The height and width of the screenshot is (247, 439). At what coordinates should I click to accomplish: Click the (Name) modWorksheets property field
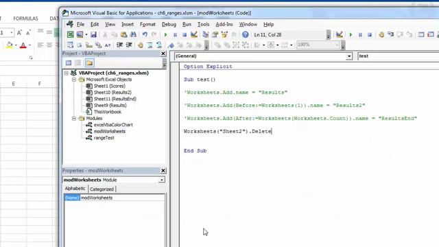coord(115,198)
